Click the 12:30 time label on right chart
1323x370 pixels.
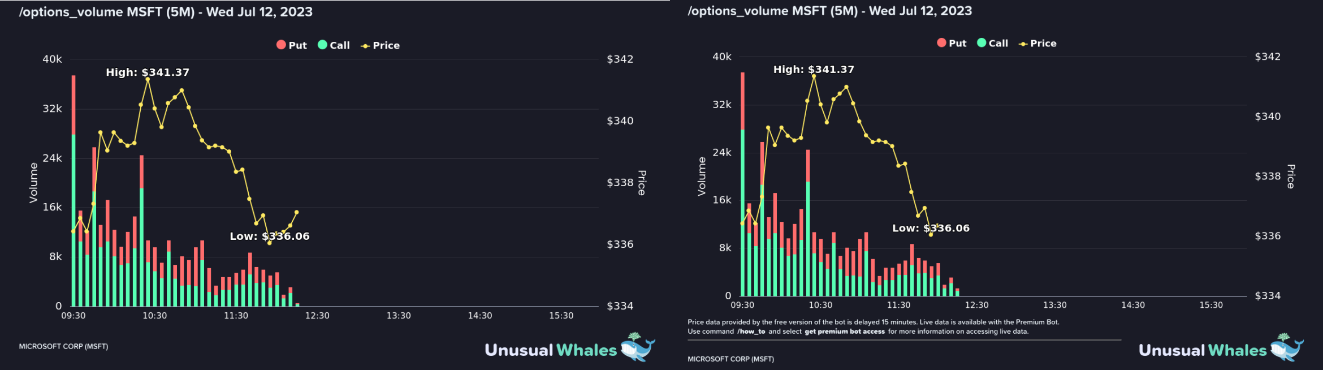(976, 305)
